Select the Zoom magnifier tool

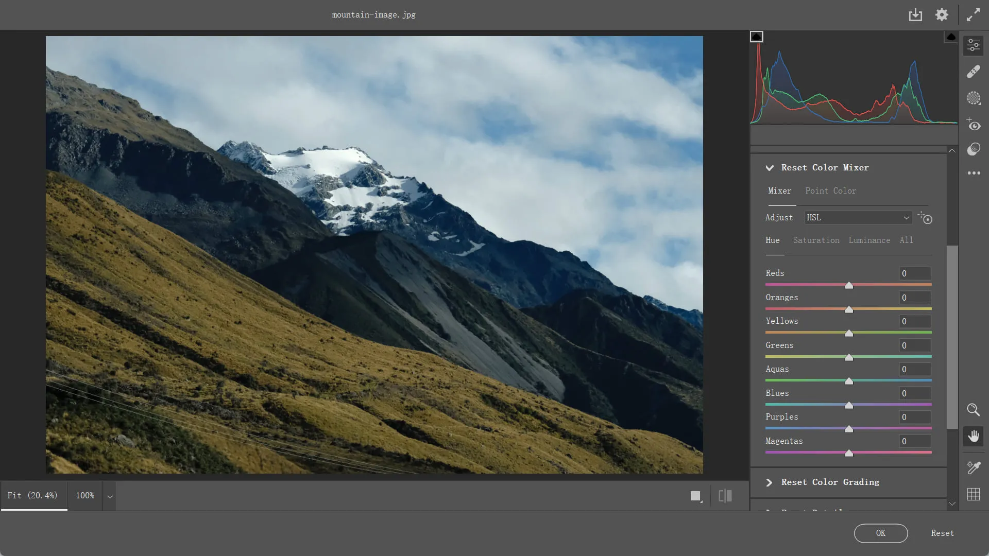click(x=973, y=410)
